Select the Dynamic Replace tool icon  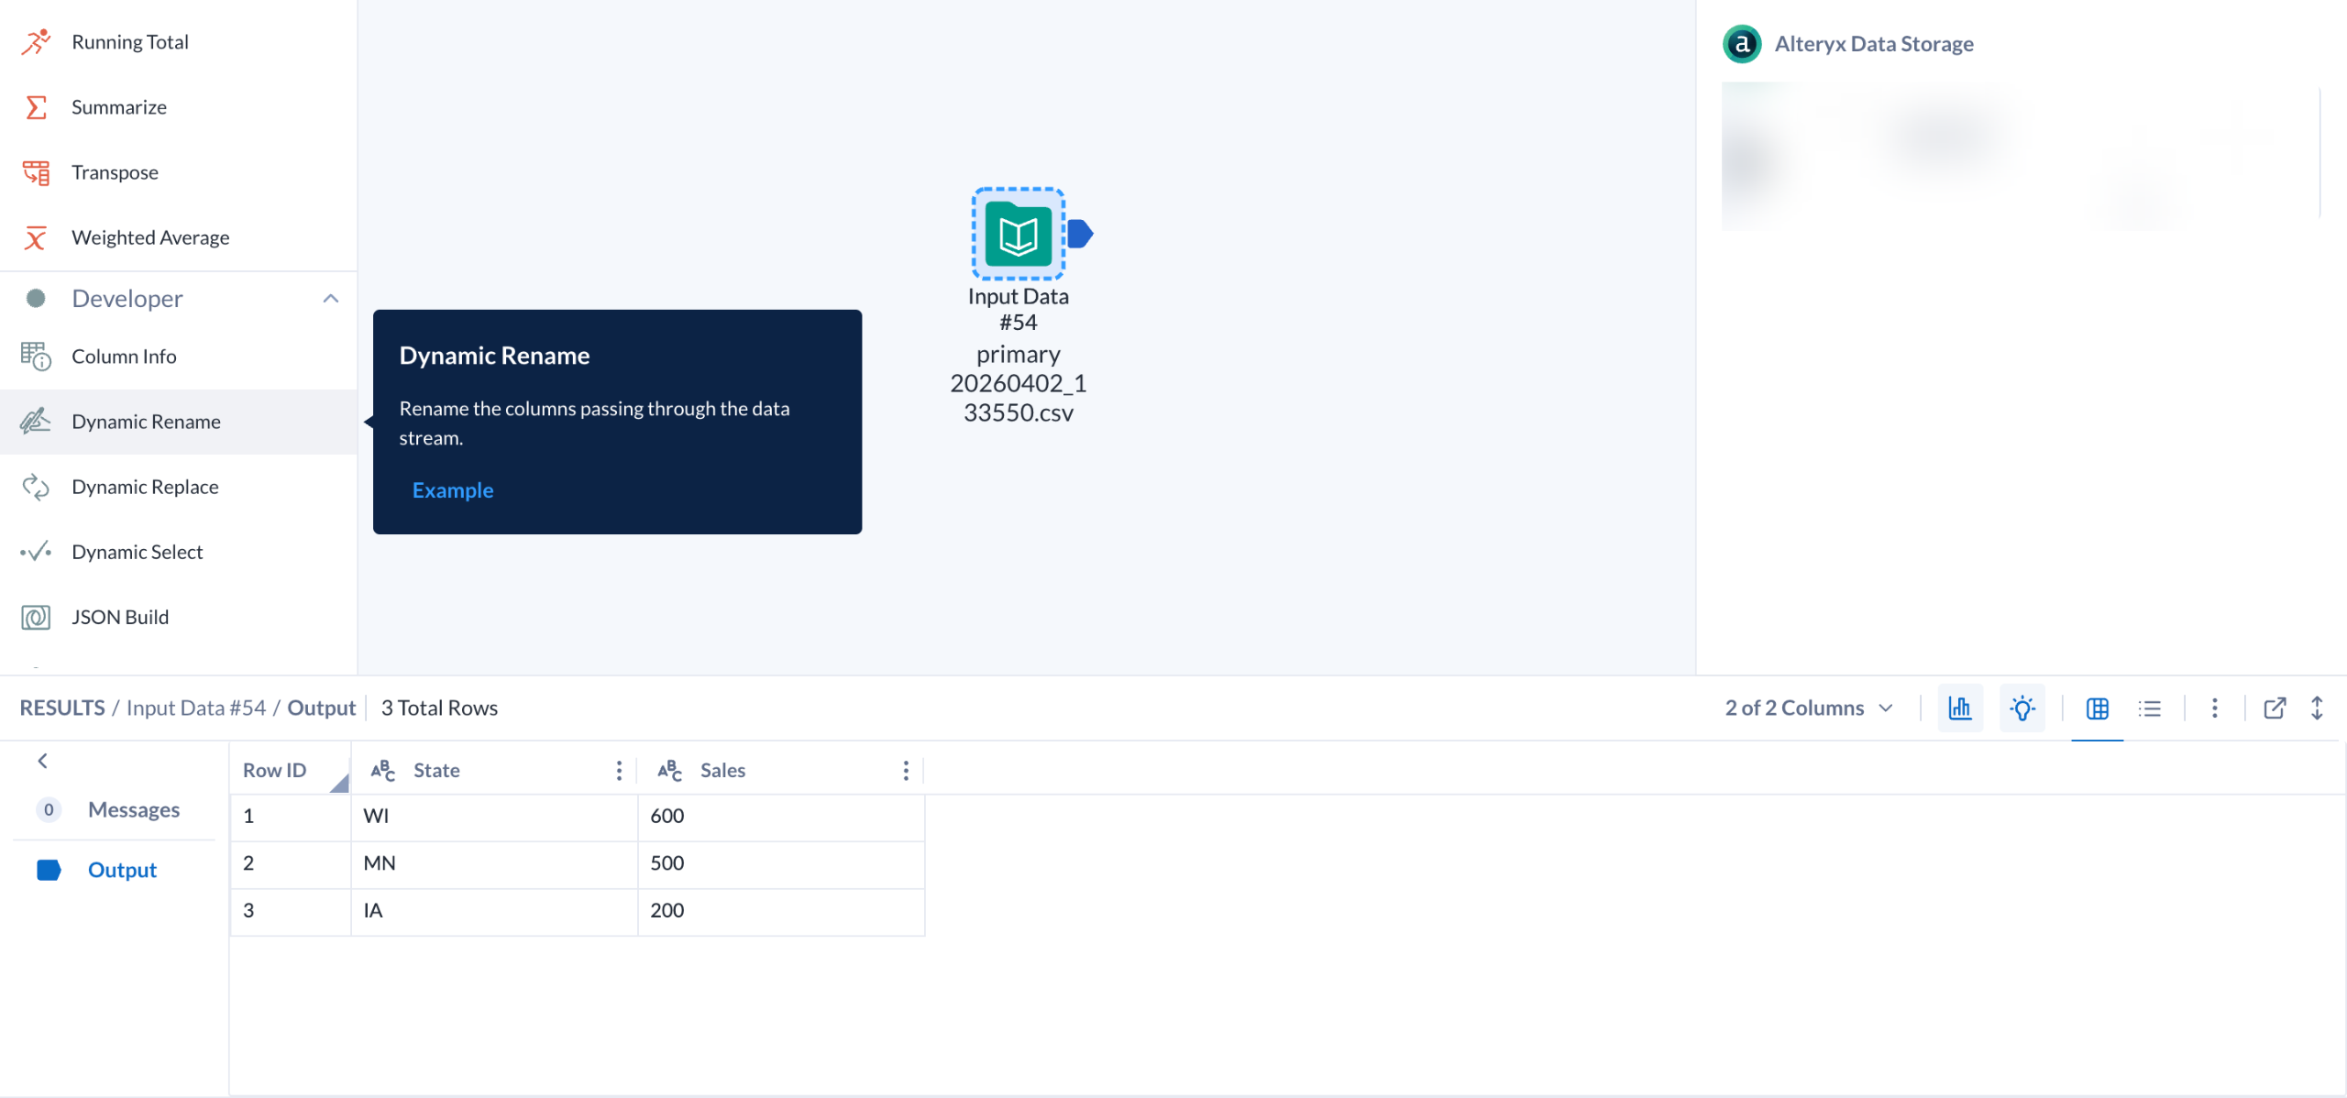[x=36, y=487]
